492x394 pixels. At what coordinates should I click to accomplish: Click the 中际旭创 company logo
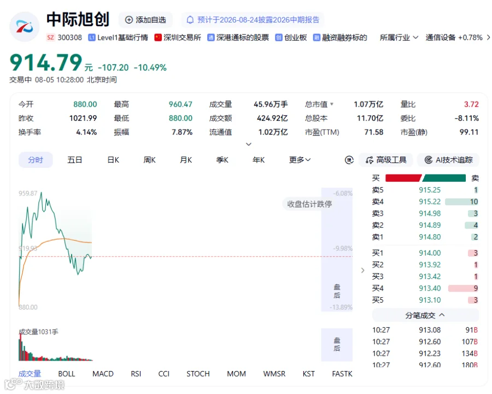click(x=25, y=27)
